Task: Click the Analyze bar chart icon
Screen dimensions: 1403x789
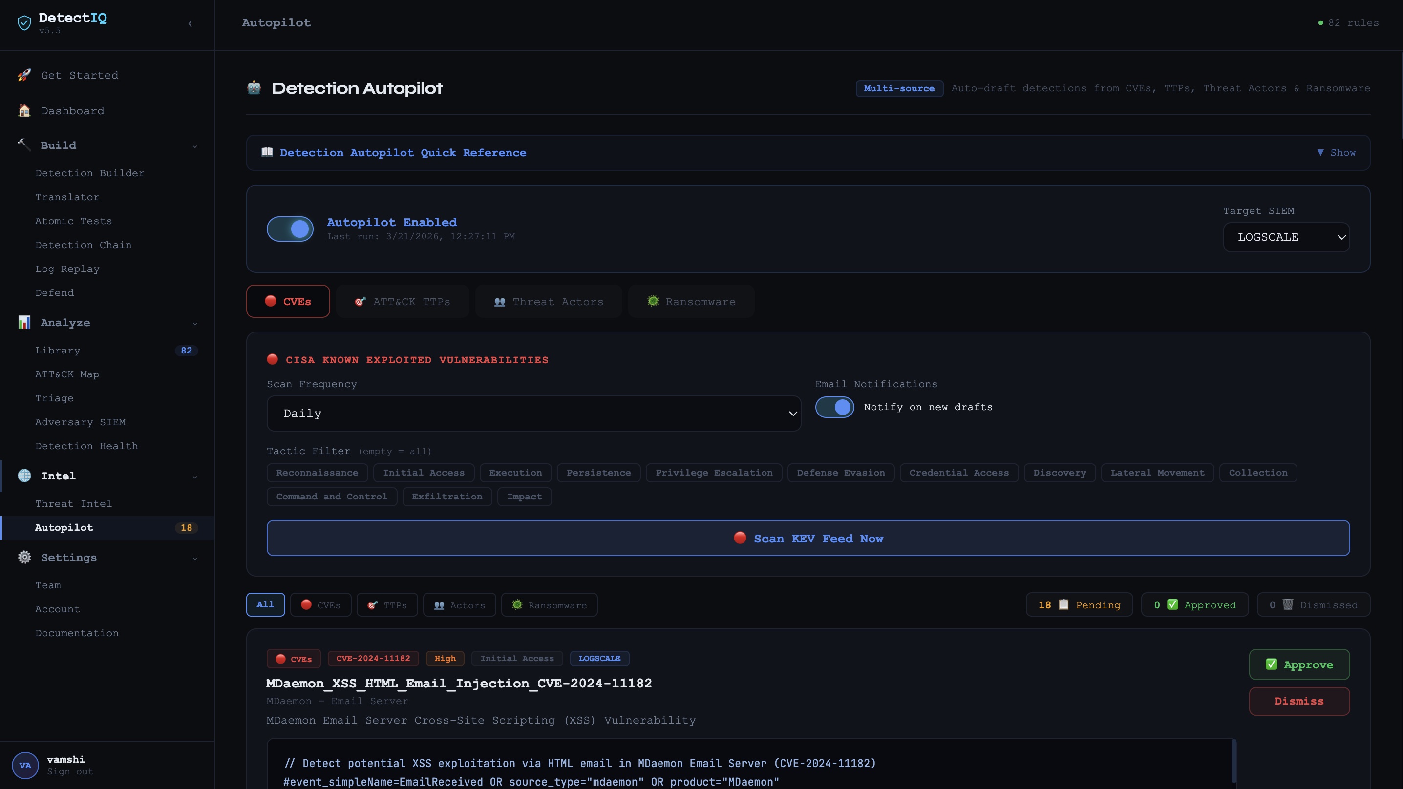Action: (24, 322)
